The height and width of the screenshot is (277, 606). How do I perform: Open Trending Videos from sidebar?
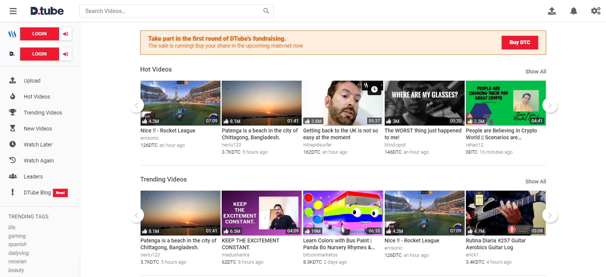43,113
